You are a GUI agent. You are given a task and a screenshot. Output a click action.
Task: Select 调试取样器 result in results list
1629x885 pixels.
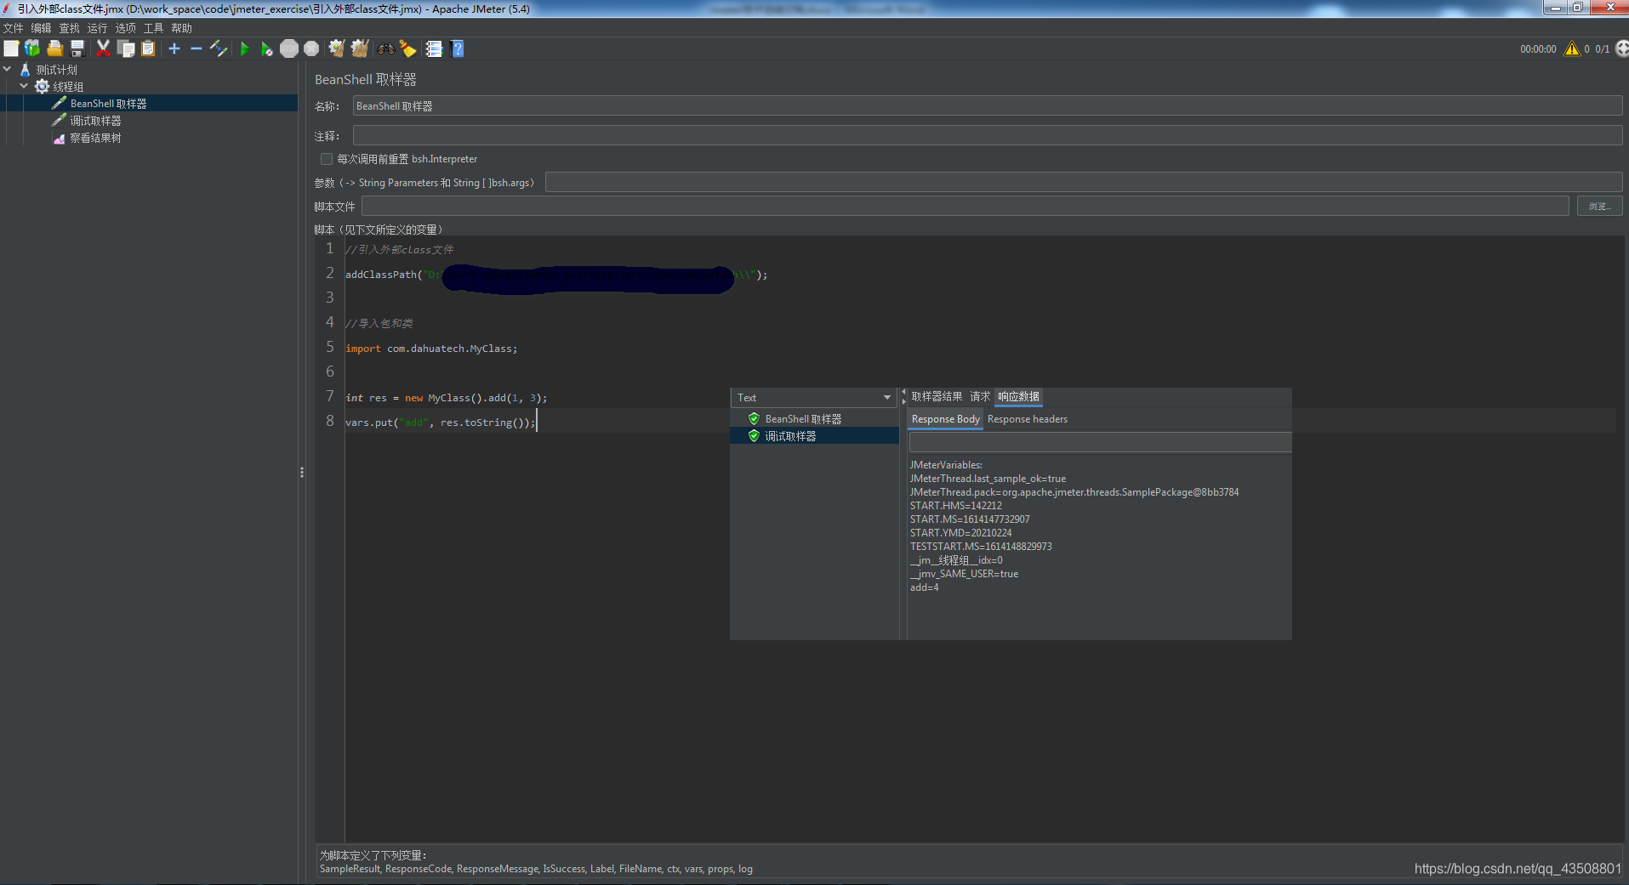pyautogui.click(x=814, y=435)
